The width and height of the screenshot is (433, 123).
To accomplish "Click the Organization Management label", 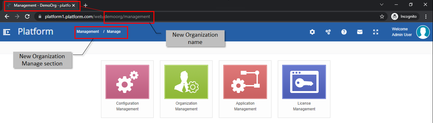I will (186, 106).
